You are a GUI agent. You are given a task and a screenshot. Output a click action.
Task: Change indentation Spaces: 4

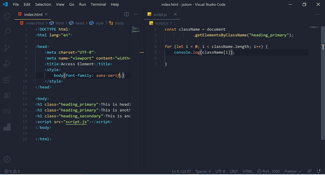(x=203, y=171)
